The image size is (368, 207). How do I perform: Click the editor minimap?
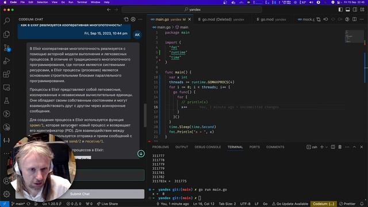tap(354, 37)
